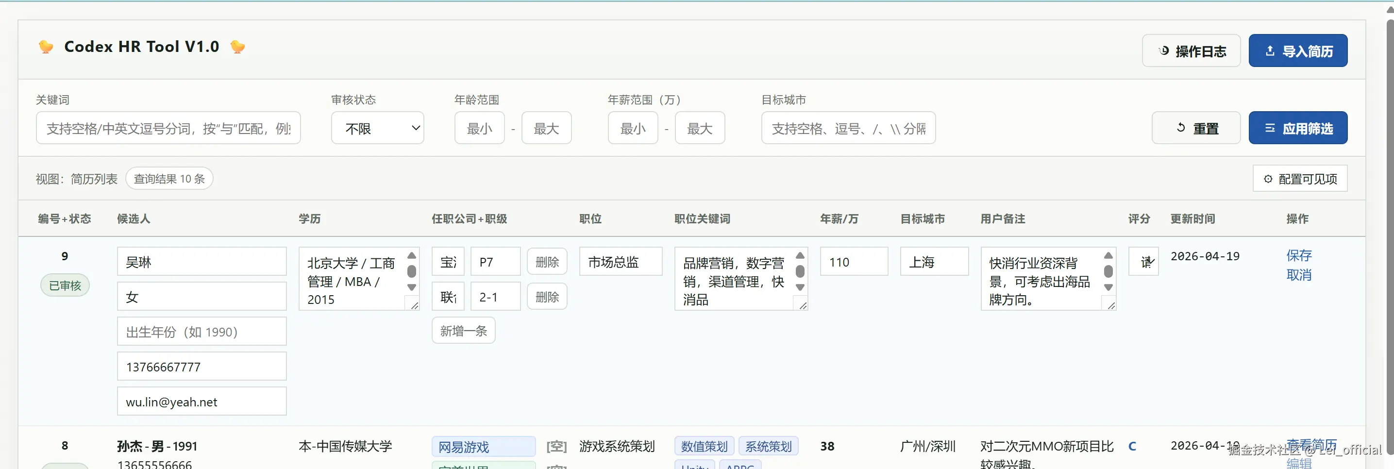Click the chick emoji right of the title

click(x=237, y=47)
